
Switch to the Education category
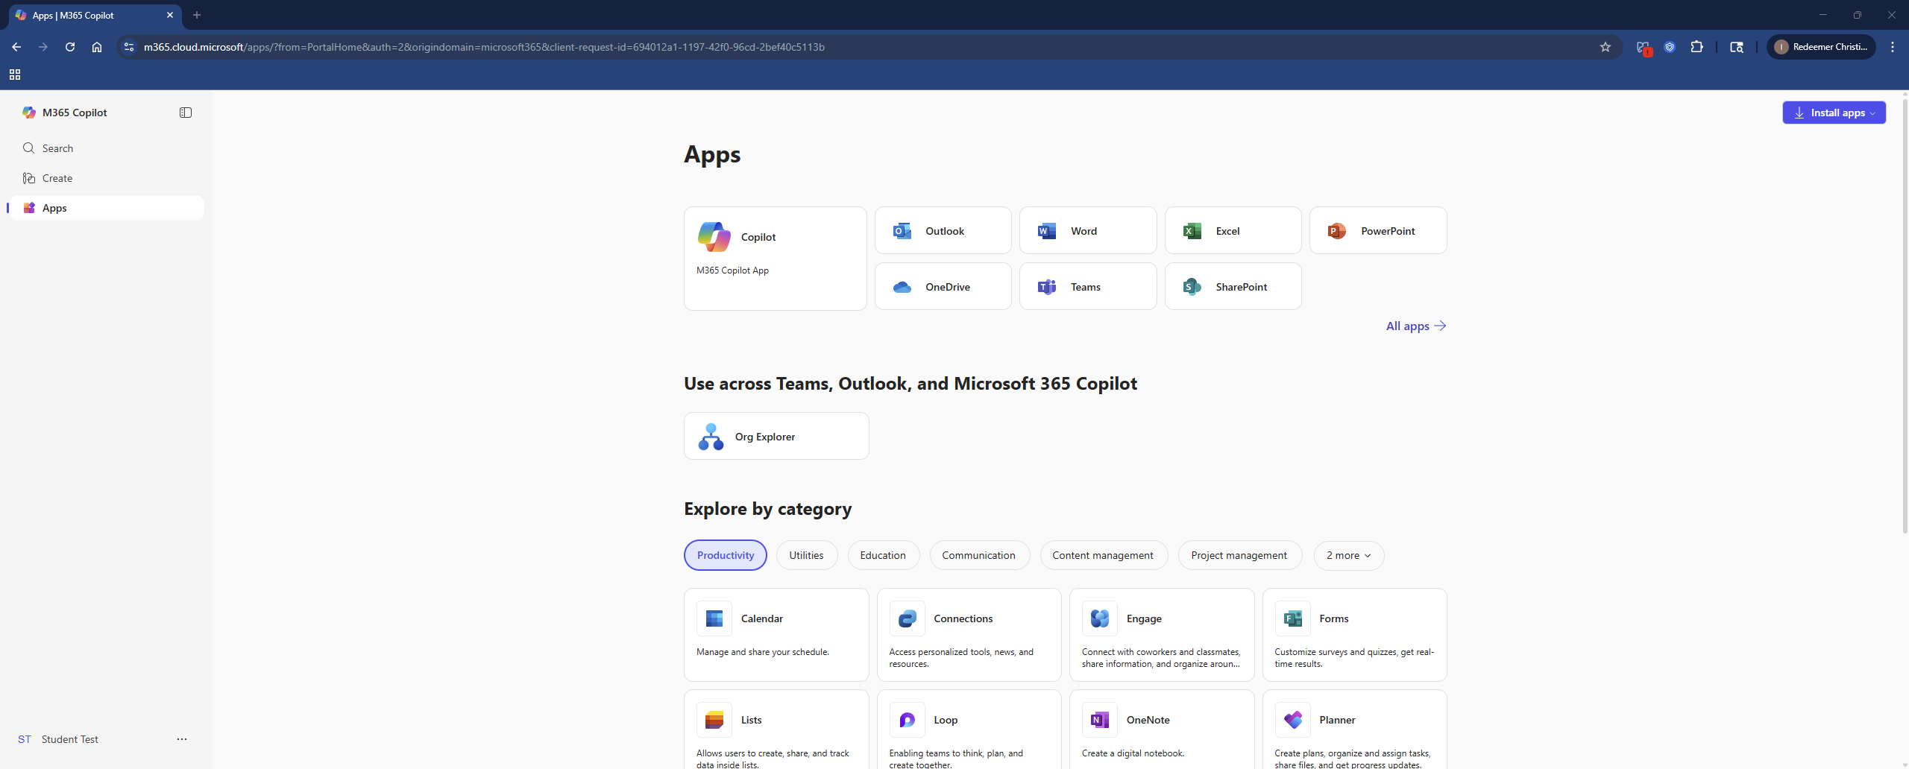[884, 556]
